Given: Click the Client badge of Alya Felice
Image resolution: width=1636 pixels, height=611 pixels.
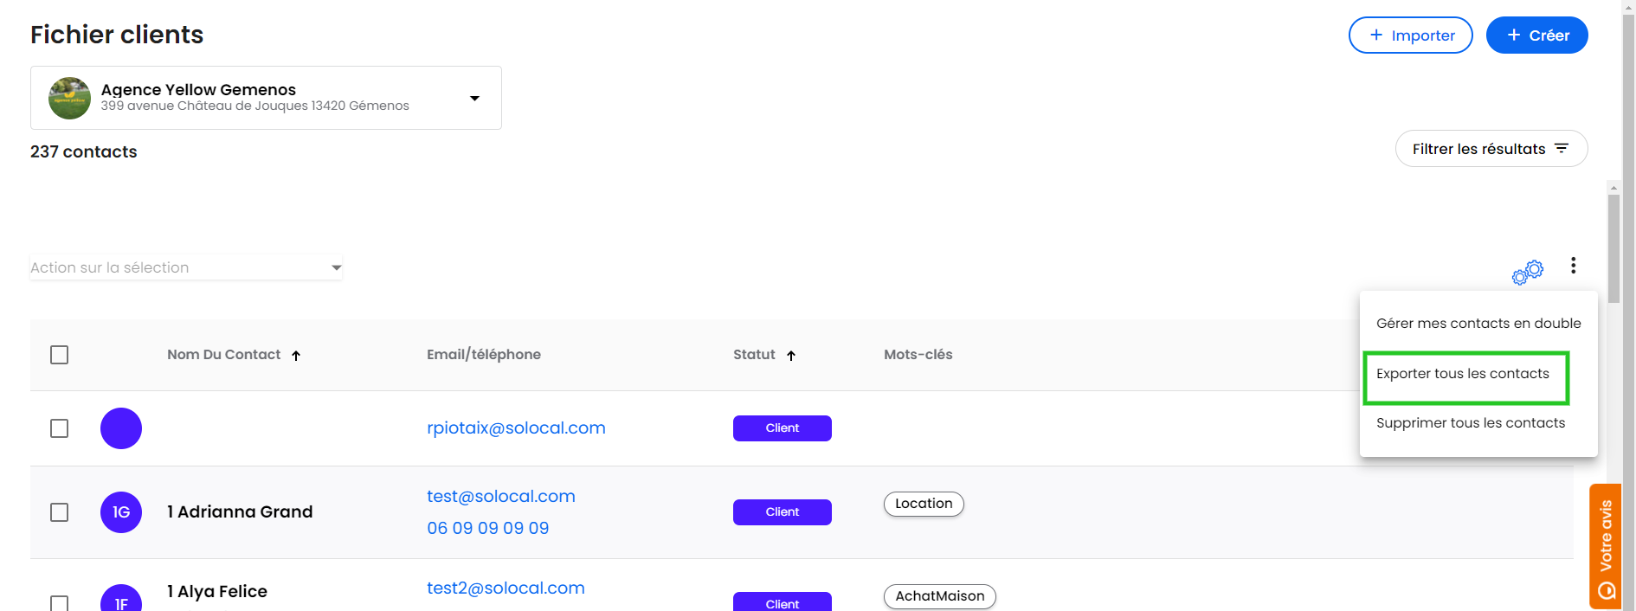Looking at the screenshot, I should 783,601.
